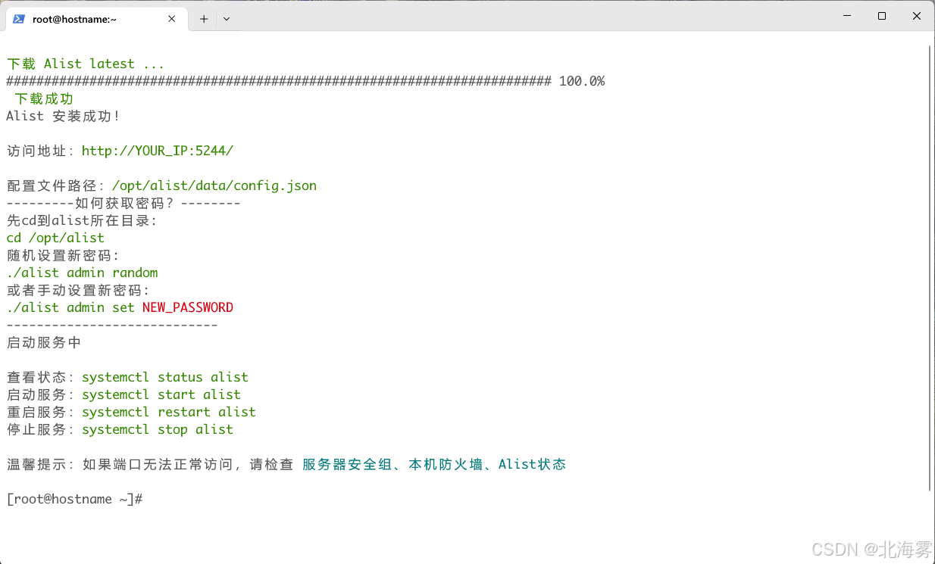Click systemctl start alist command
Screen dimensions: 935x564
click(x=161, y=394)
